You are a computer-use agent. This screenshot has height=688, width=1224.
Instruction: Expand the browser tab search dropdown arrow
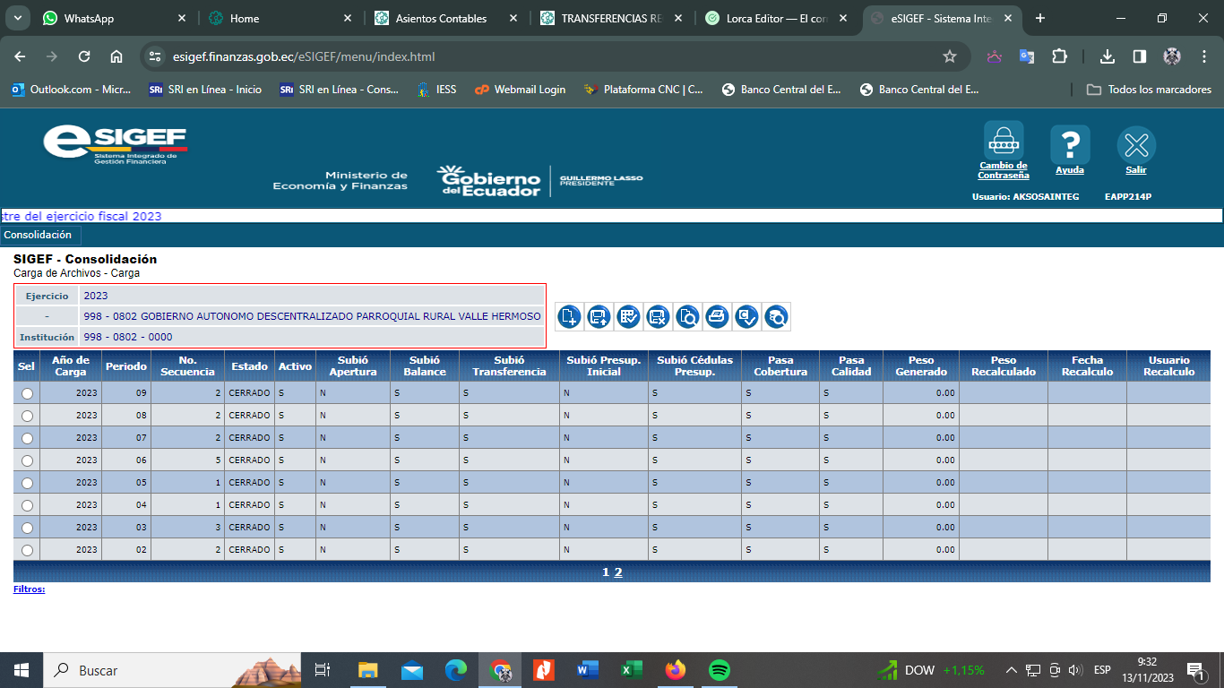[x=18, y=18]
